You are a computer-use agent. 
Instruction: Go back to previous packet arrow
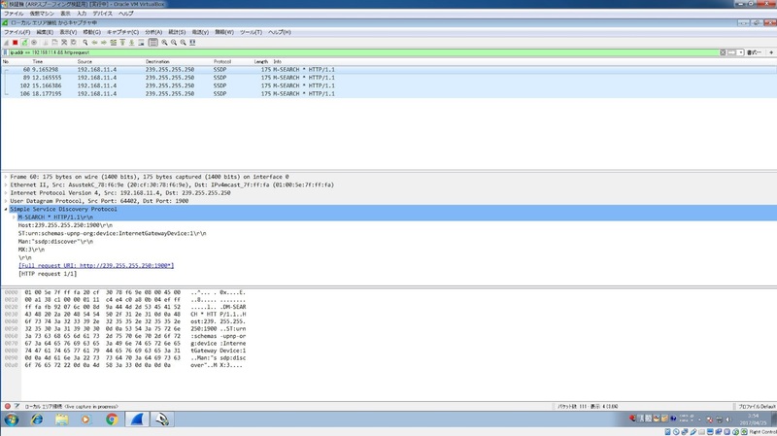pos(94,43)
